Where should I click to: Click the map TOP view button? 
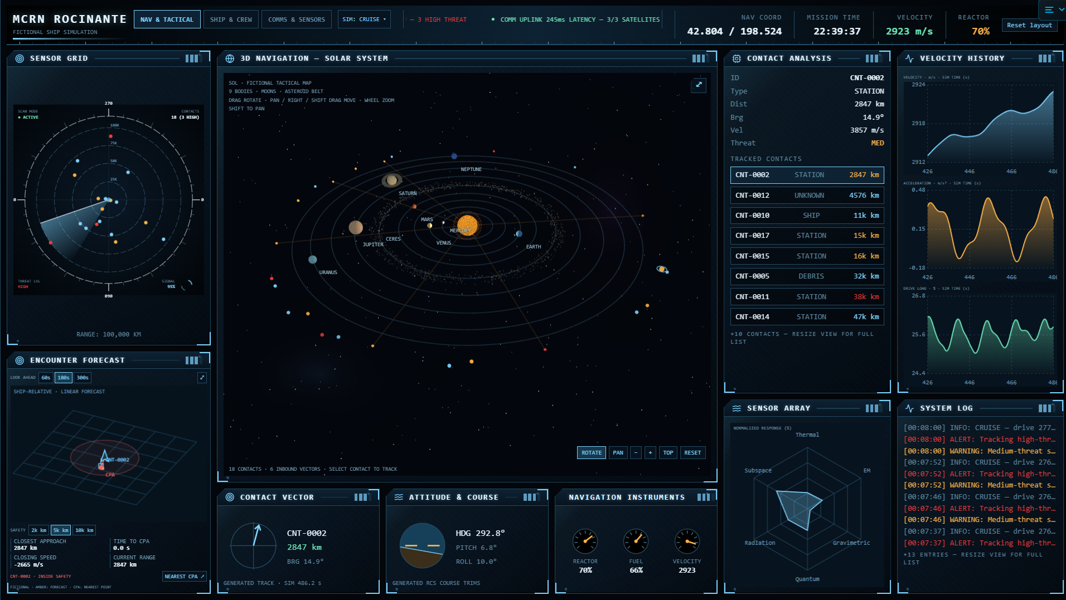(668, 453)
